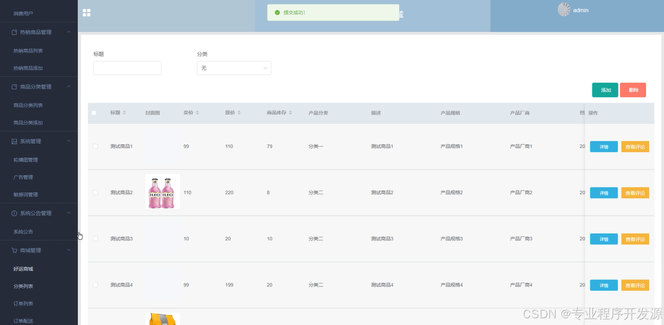664x325 pixels.
Task: Click 查看评论 button for 测试商品3
Action: [635, 239]
